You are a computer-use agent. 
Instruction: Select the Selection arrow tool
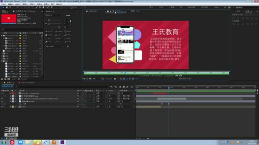[x=3, y=8]
